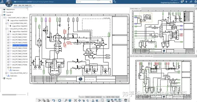This screenshot has height=102, width=197.
Task: Open the Engineering Excellence dropdown
Action: (170, 2)
